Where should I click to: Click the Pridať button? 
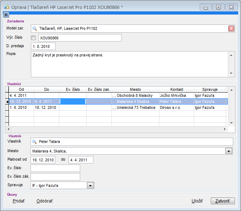[18, 201]
